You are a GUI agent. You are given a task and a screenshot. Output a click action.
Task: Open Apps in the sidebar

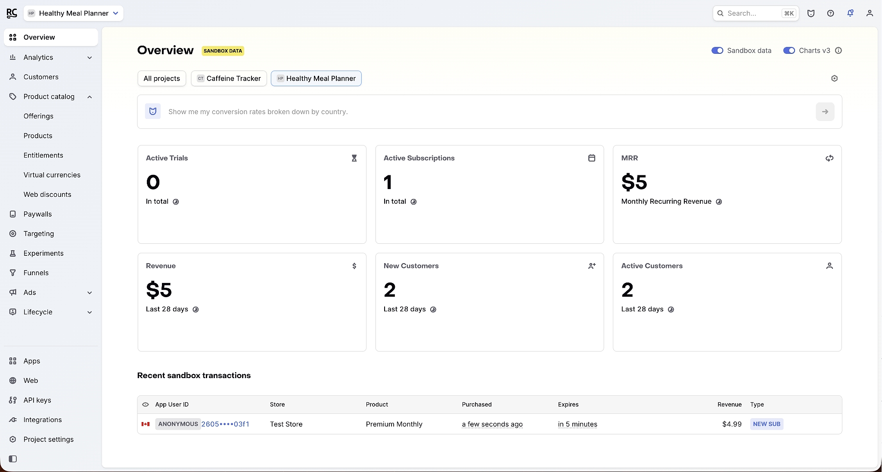click(x=51, y=361)
